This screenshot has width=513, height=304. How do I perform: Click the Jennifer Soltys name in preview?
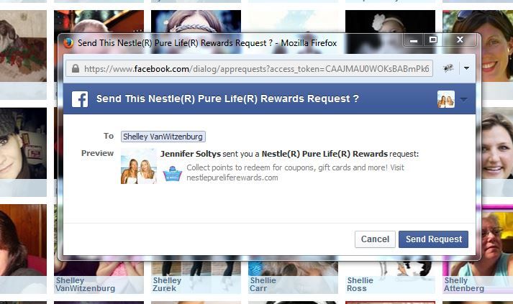coord(191,154)
